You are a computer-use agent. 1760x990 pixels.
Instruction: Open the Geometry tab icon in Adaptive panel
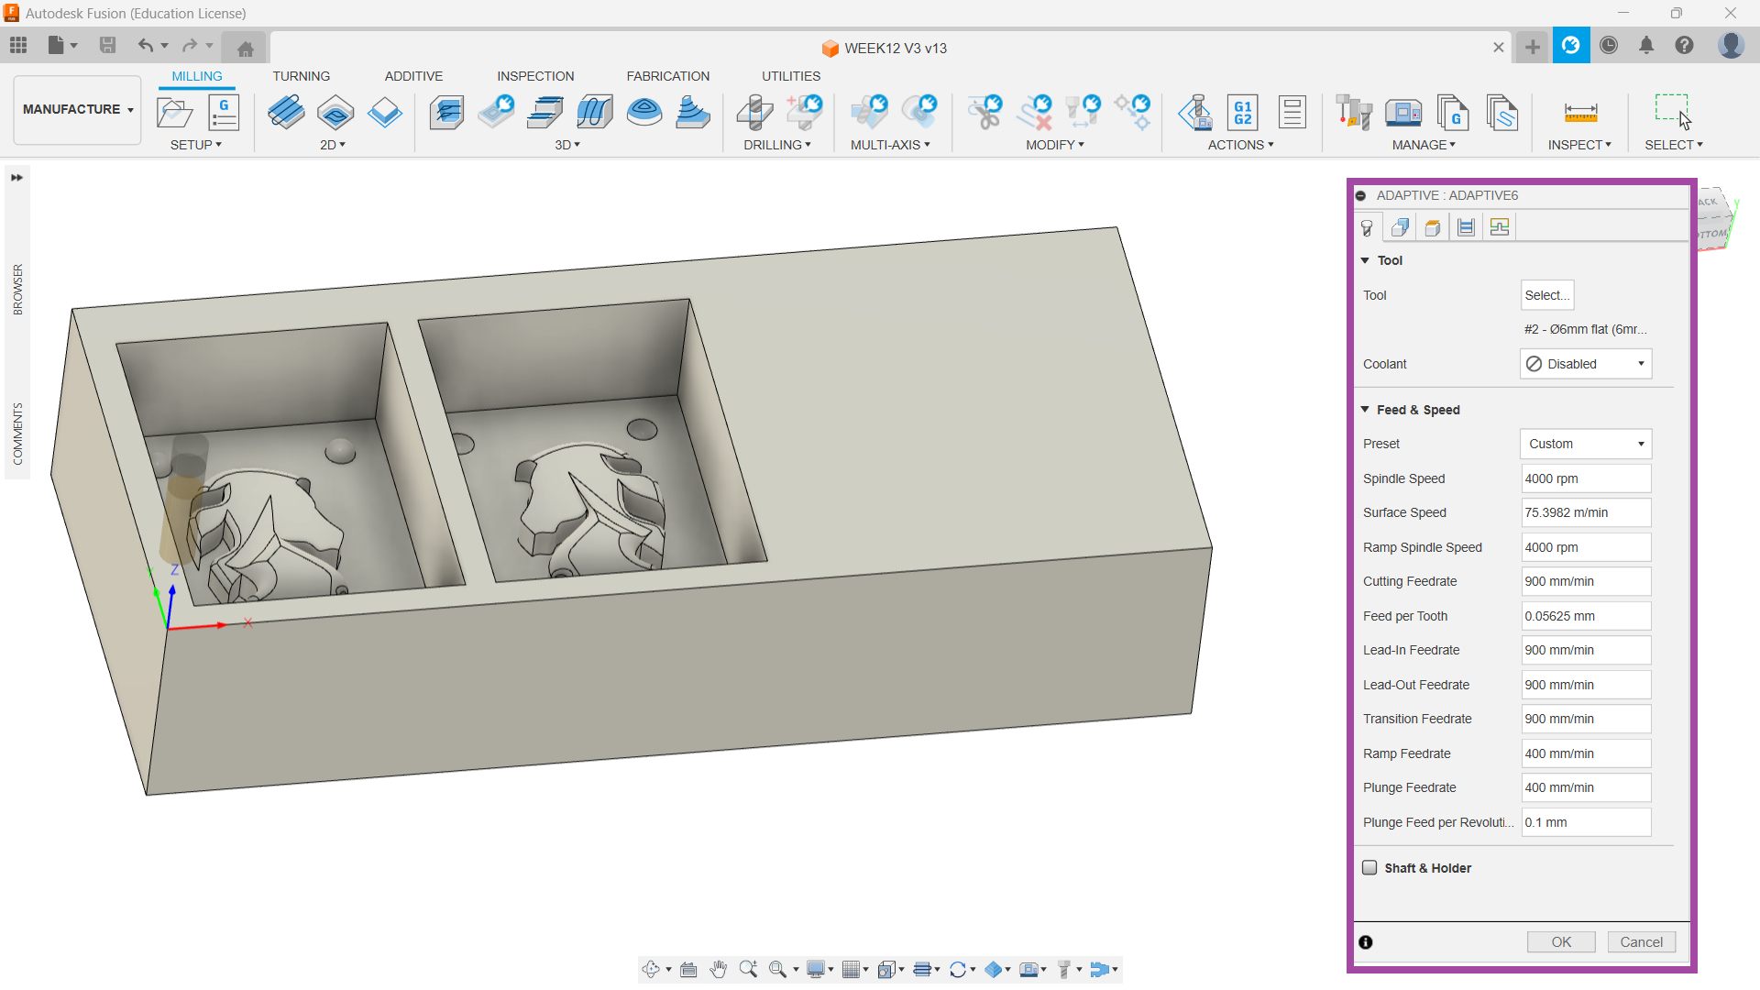(x=1400, y=227)
